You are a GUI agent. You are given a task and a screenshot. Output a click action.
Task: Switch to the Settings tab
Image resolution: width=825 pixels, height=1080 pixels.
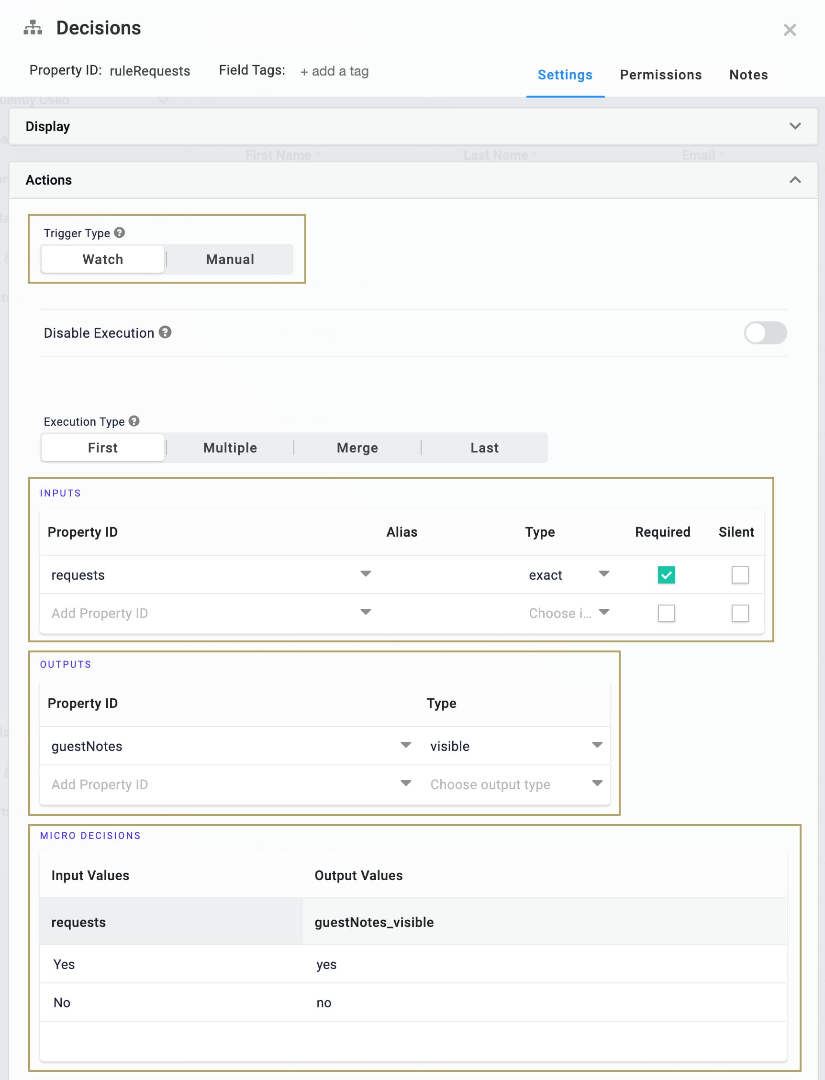565,75
